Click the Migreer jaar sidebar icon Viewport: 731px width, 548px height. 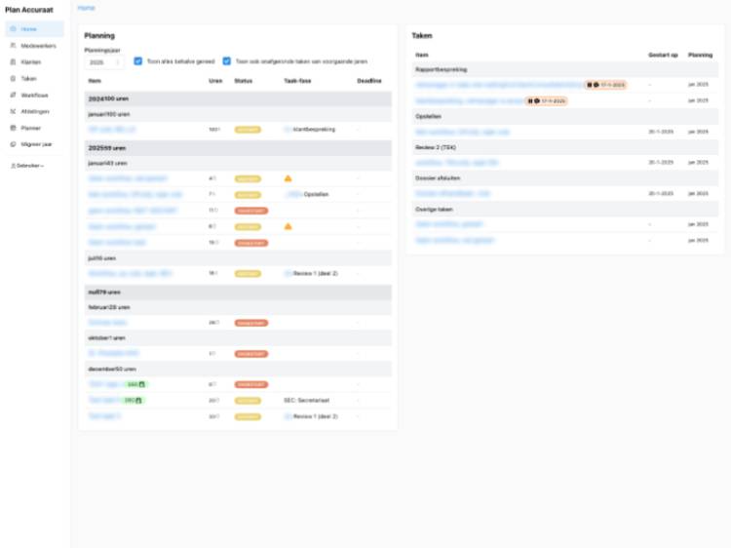13,143
